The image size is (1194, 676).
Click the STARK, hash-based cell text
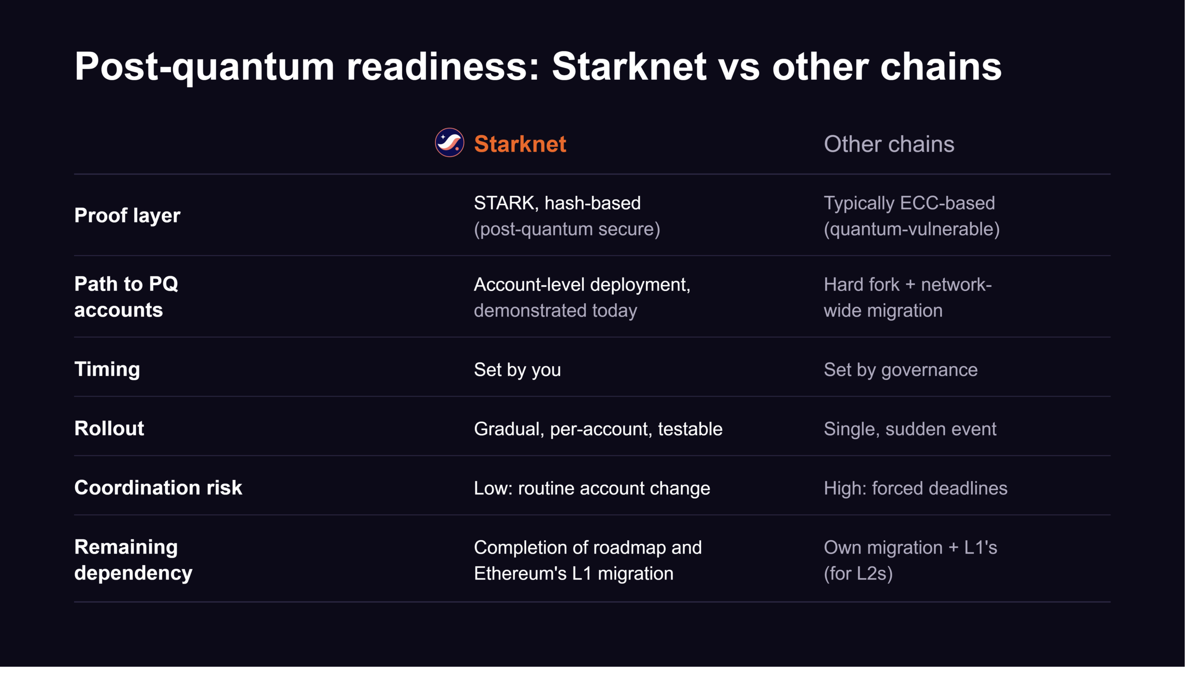pos(557,203)
